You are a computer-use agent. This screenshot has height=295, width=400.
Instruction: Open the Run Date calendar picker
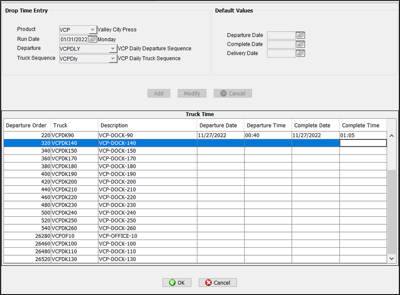click(x=92, y=39)
